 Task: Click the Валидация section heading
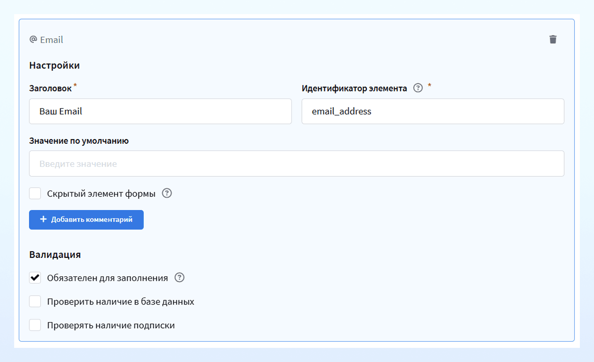pyautogui.click(x=55, y=255)
